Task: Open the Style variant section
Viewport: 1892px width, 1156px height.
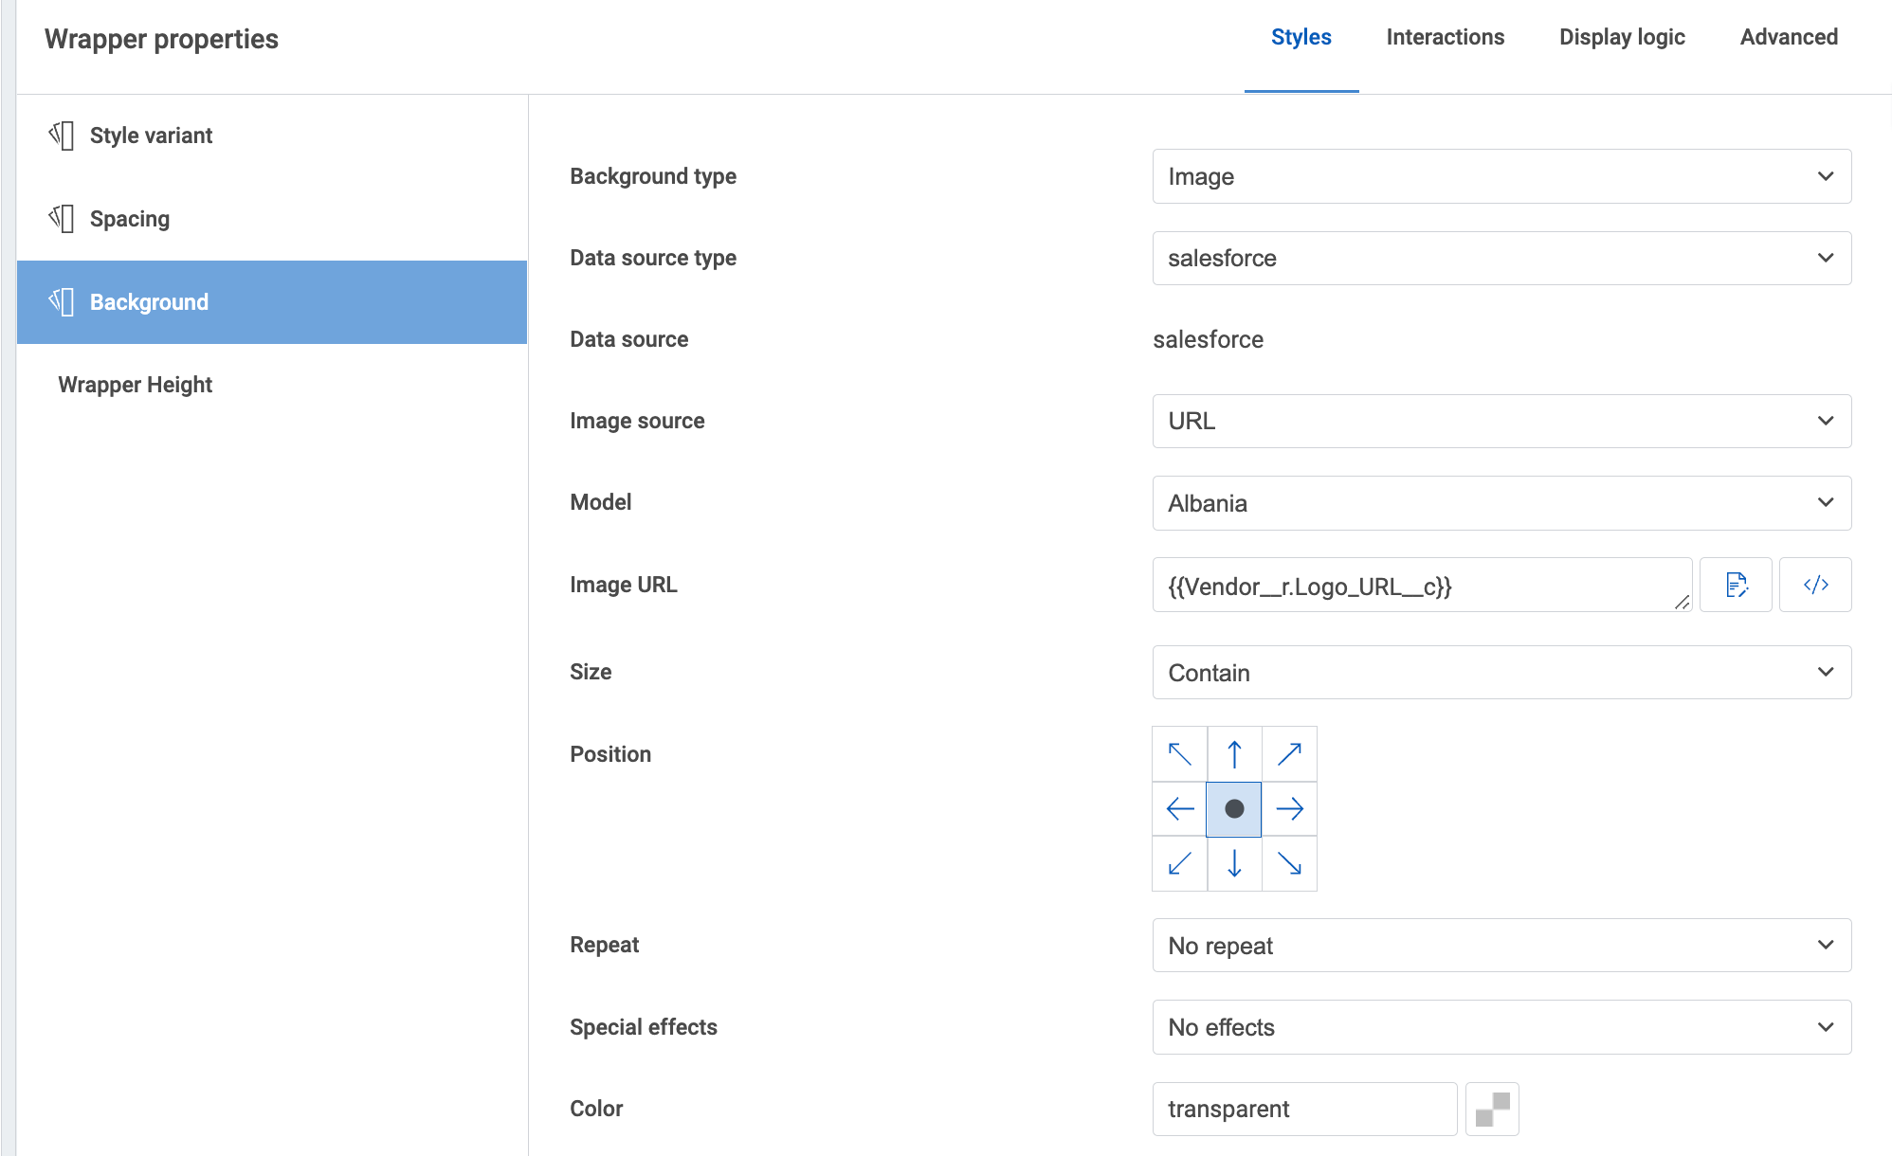Action: pyautogui.click(x=272, y=135)
